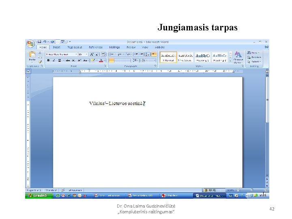This screenshot has height=219, width=292.
Task: Open Change Styles dropdown
Action: (238, 57)
